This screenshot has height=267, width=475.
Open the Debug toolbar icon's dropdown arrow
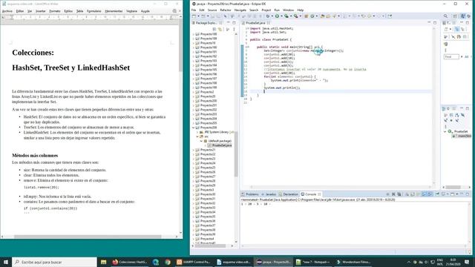point(272,16)
